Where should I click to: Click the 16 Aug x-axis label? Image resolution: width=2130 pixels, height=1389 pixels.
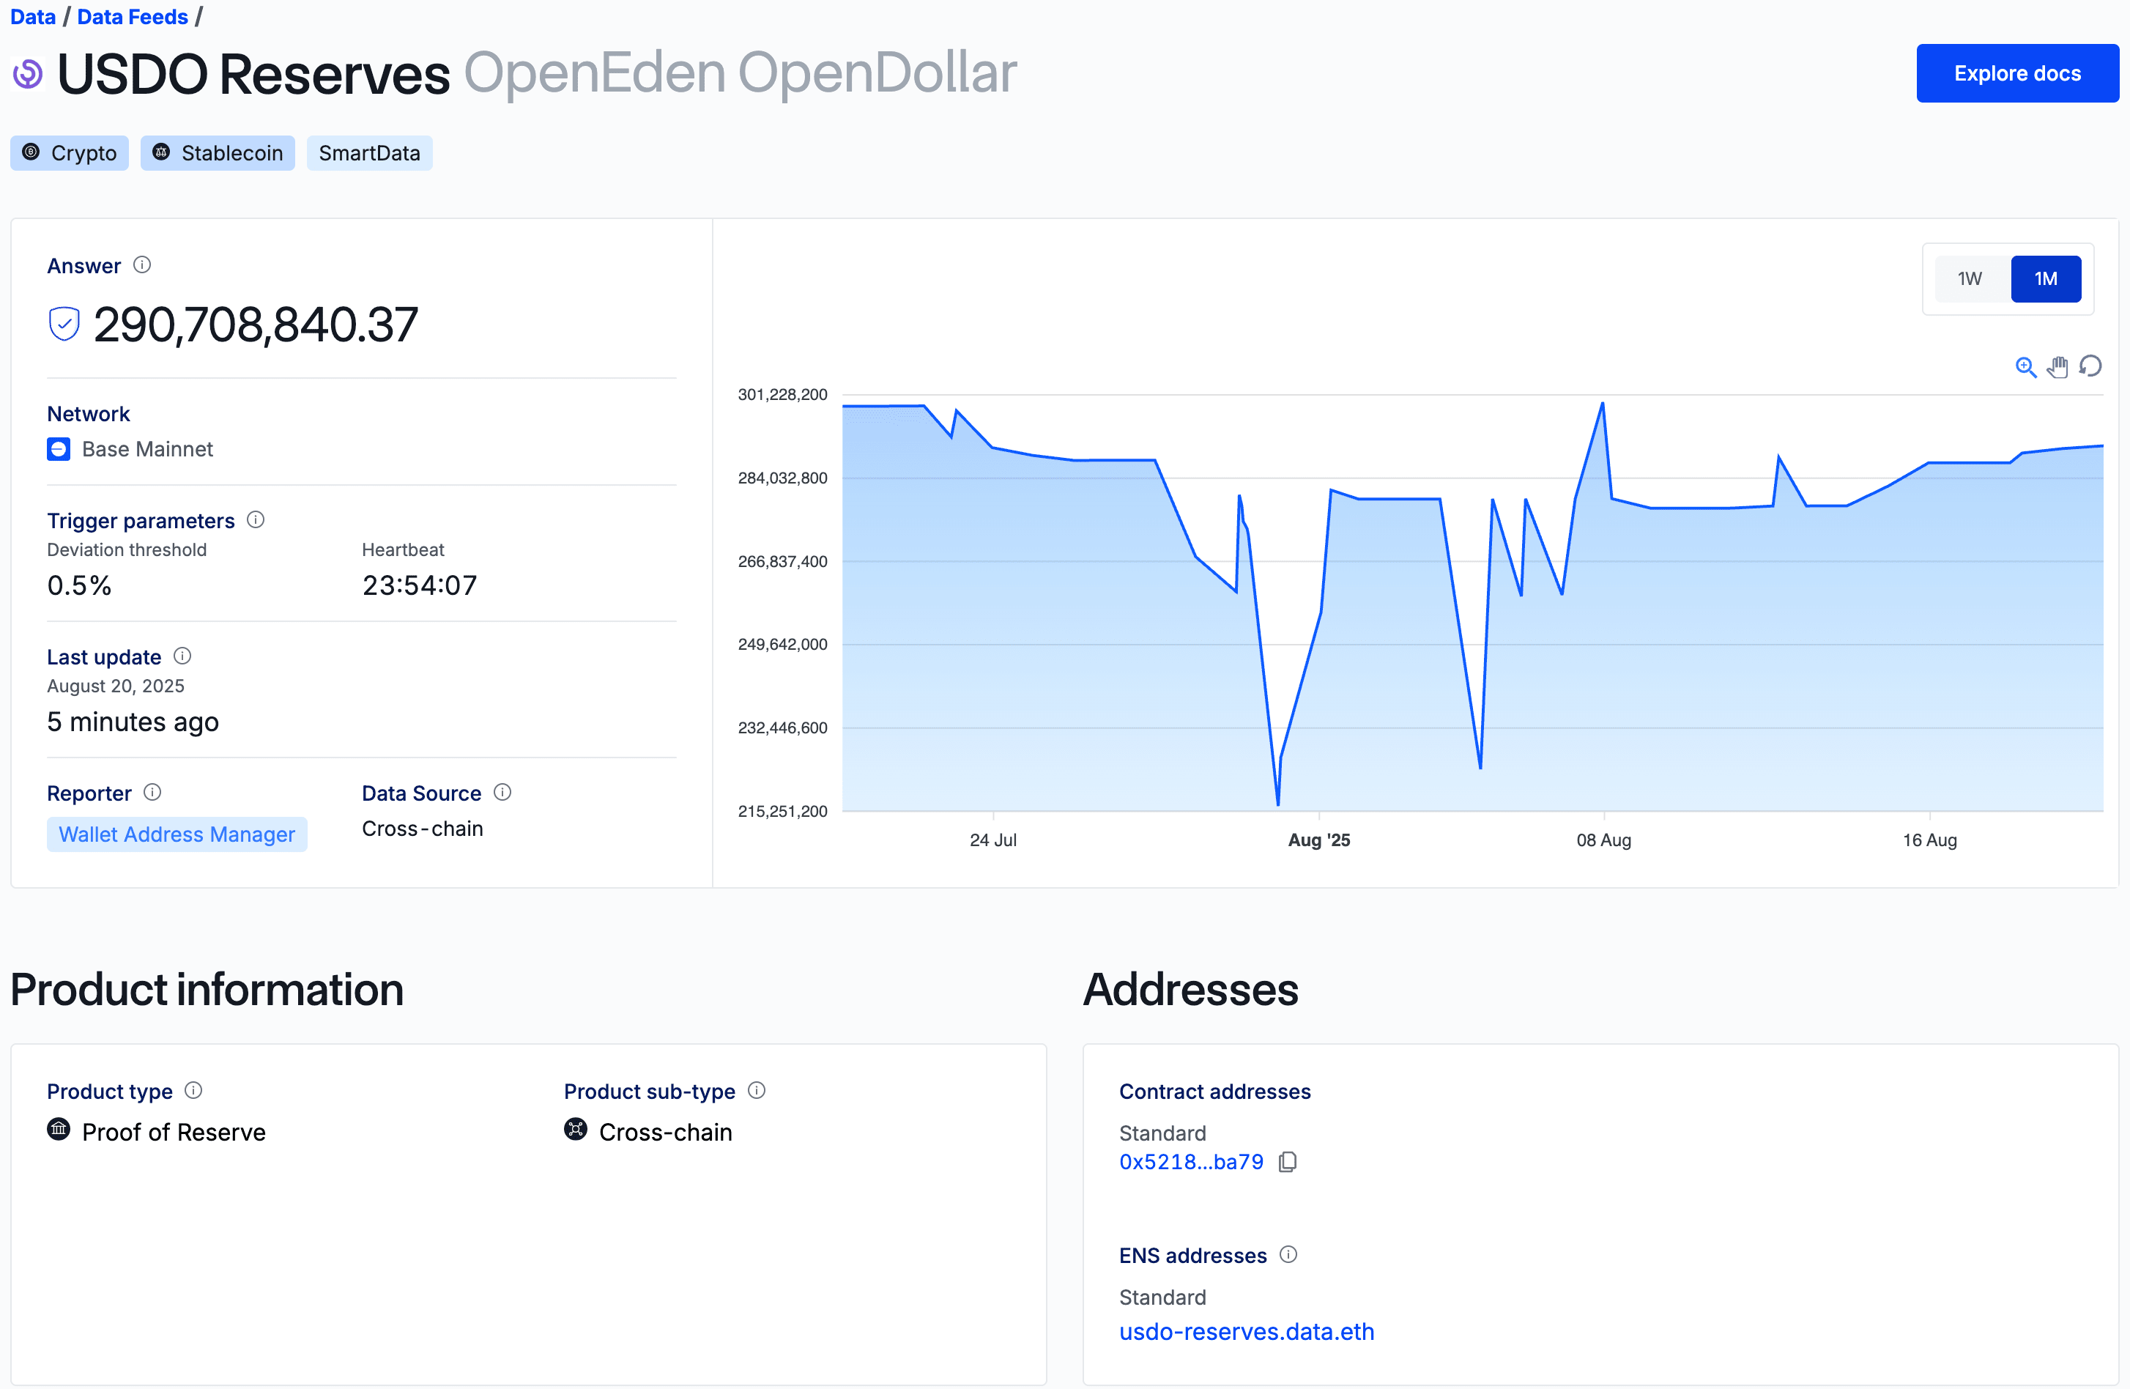click(1929, 840)
